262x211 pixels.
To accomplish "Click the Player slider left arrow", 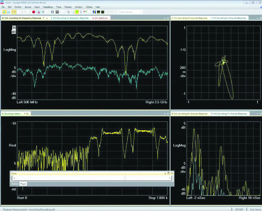I will pyautogui.click(x=14, y=178).
